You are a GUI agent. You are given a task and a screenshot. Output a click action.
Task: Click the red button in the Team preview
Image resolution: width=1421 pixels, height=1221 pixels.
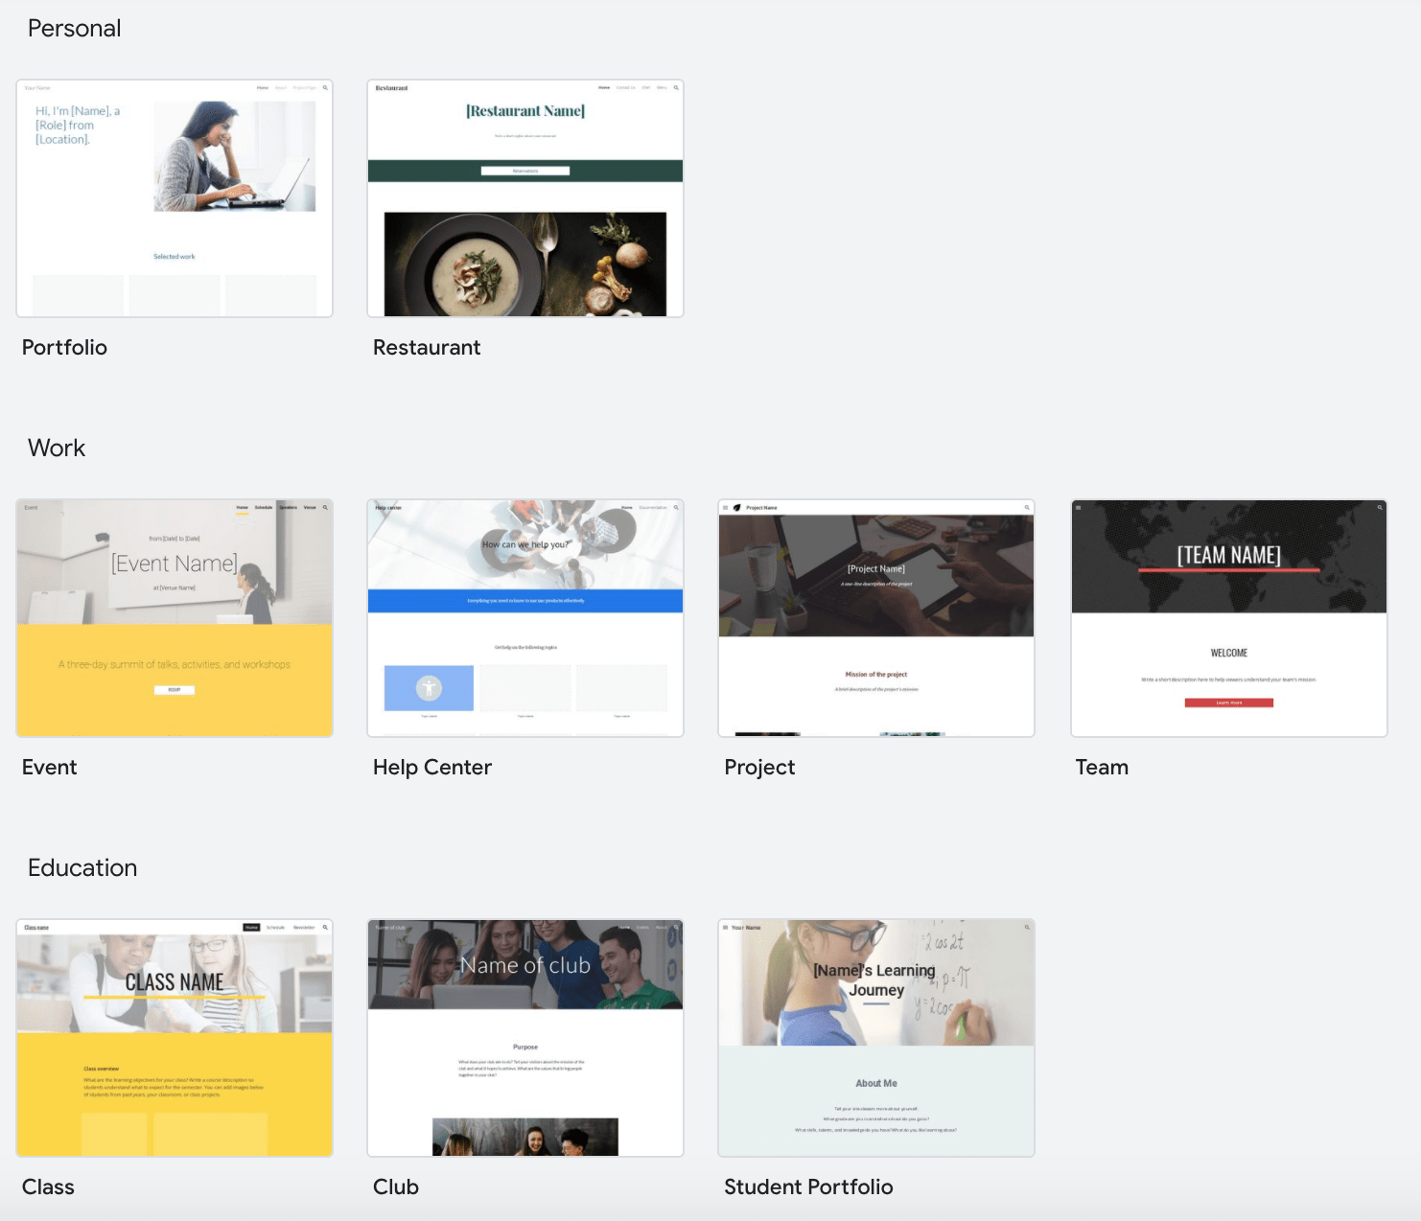pos(1228,703)
